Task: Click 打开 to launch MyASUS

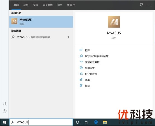Action: (87, 50)
